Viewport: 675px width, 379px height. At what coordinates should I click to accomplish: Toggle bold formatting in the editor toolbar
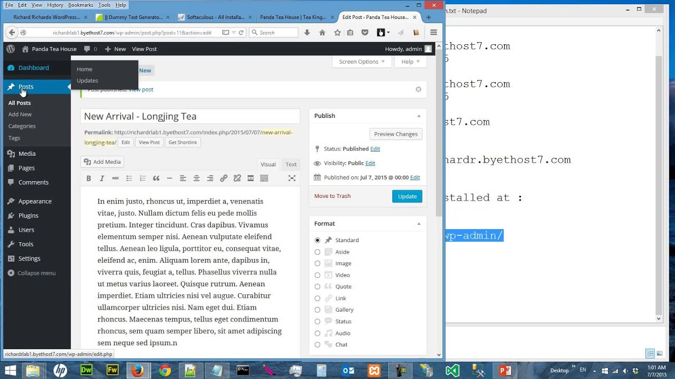tap(89, 178)
